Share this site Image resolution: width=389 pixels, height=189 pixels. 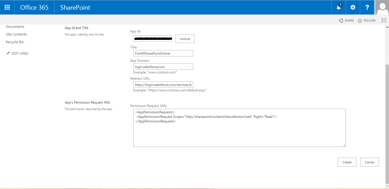346,20
